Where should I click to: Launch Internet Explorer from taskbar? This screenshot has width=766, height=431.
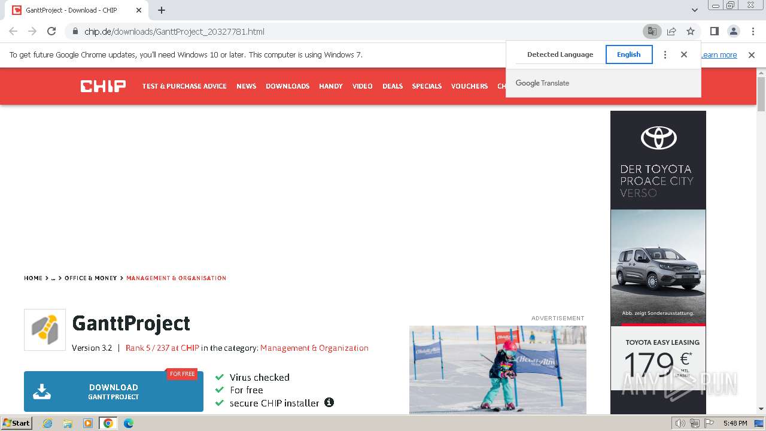coord(47,423)
